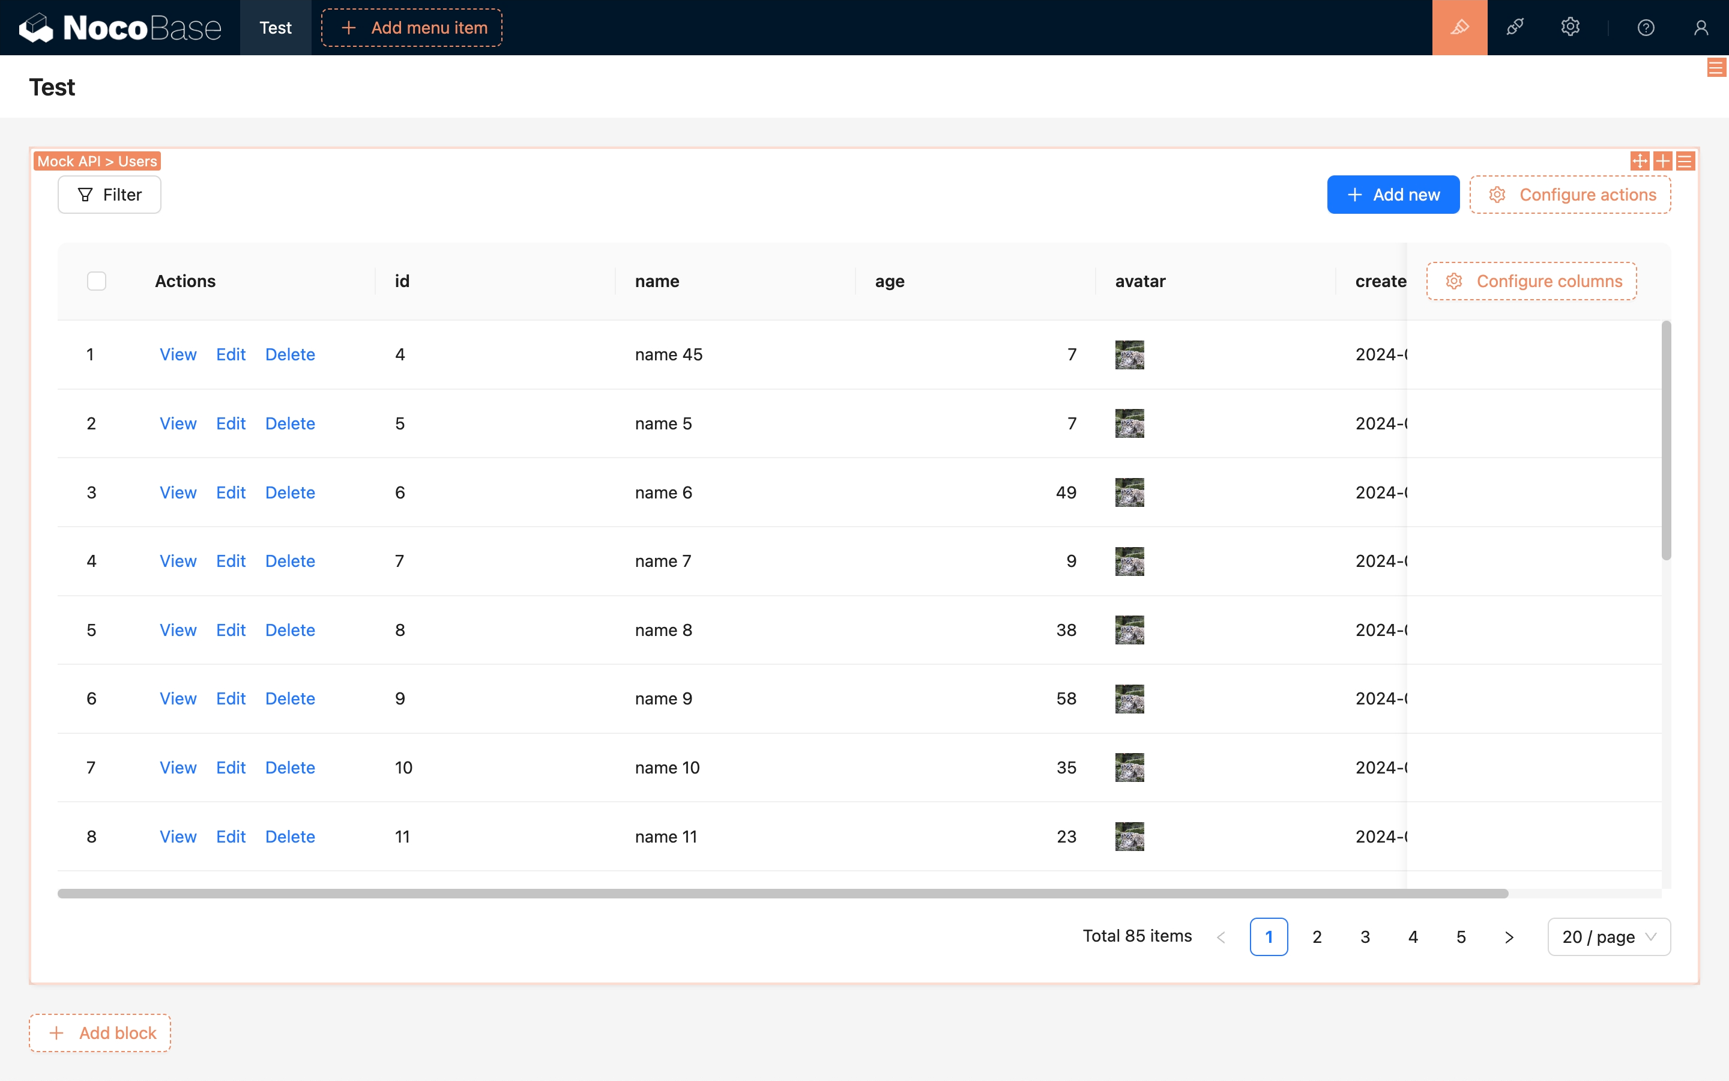Open the user profile icon
Screen dimensions: 1729x1081
click(x=1700, y=27)
